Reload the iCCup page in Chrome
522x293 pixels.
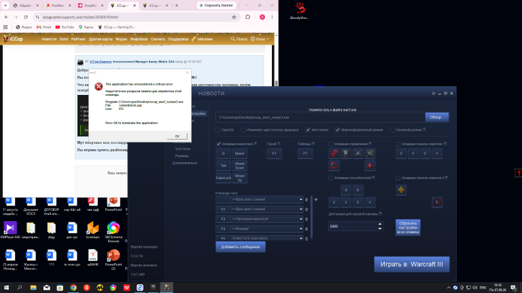point(26,17)
